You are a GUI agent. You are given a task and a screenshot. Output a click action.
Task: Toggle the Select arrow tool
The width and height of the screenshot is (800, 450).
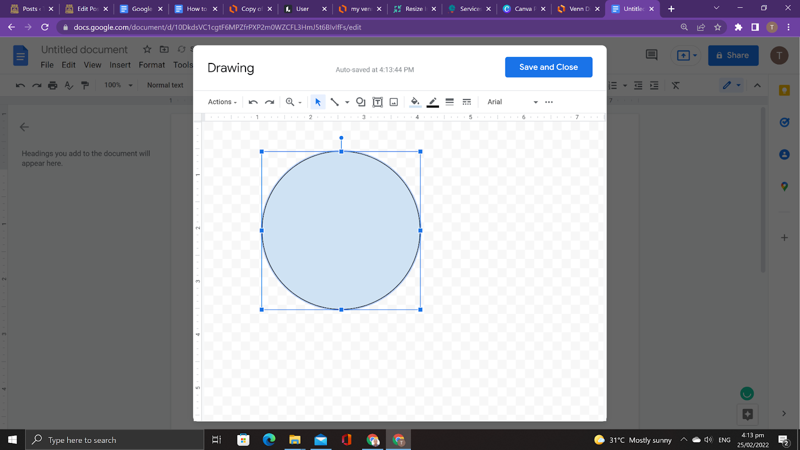tap(317, 102)
